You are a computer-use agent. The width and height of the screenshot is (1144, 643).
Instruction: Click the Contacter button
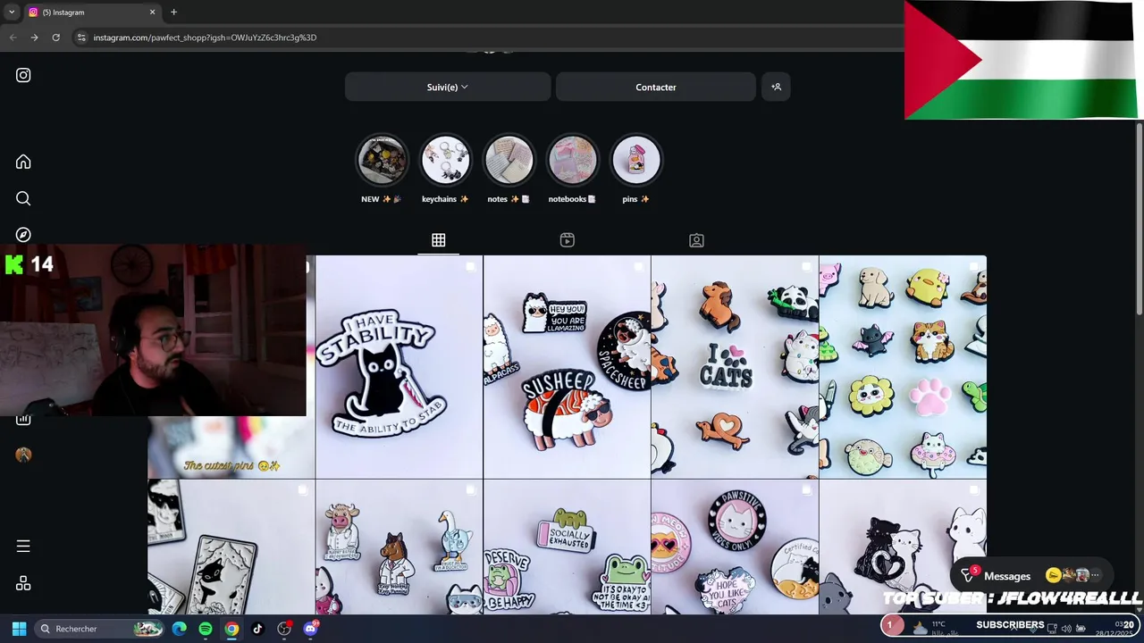656,87
